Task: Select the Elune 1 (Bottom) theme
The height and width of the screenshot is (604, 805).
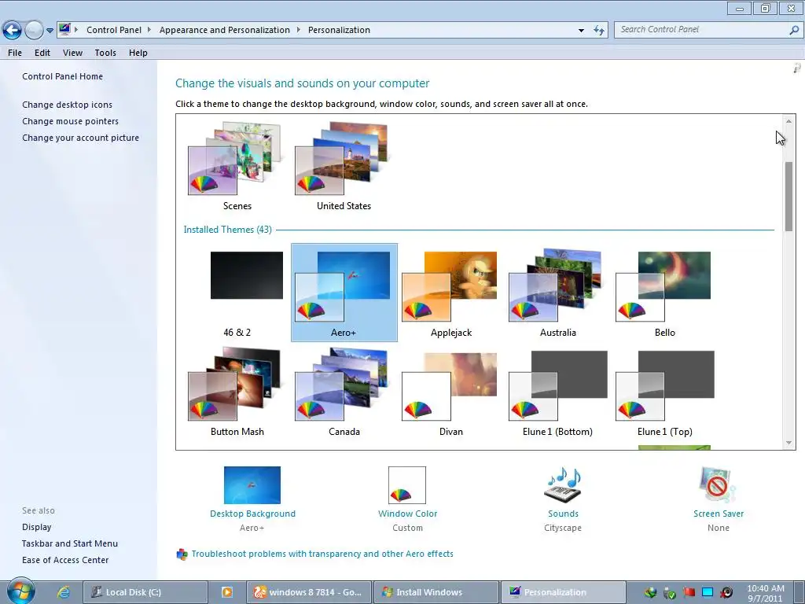Action: 557,393
